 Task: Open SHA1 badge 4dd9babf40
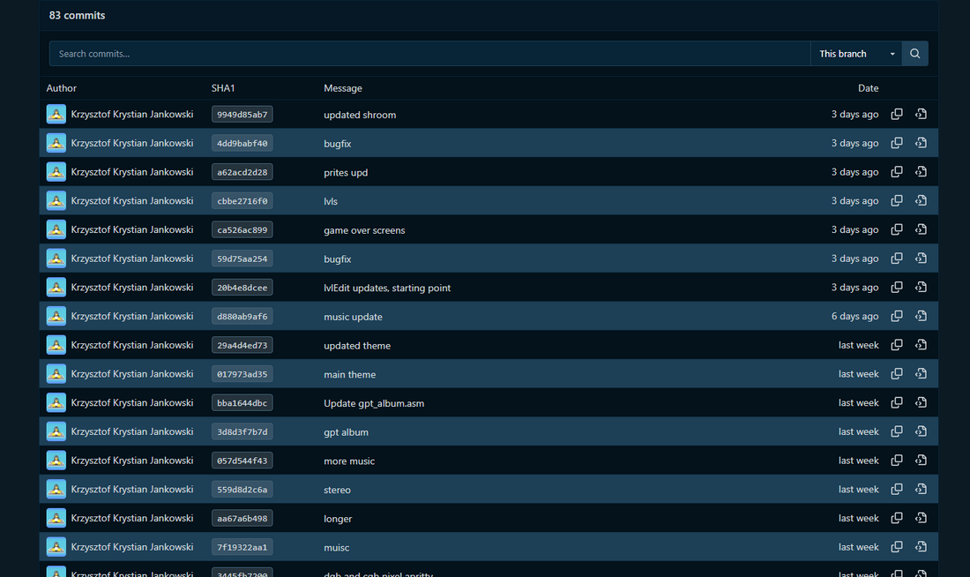tap(242, 143)
